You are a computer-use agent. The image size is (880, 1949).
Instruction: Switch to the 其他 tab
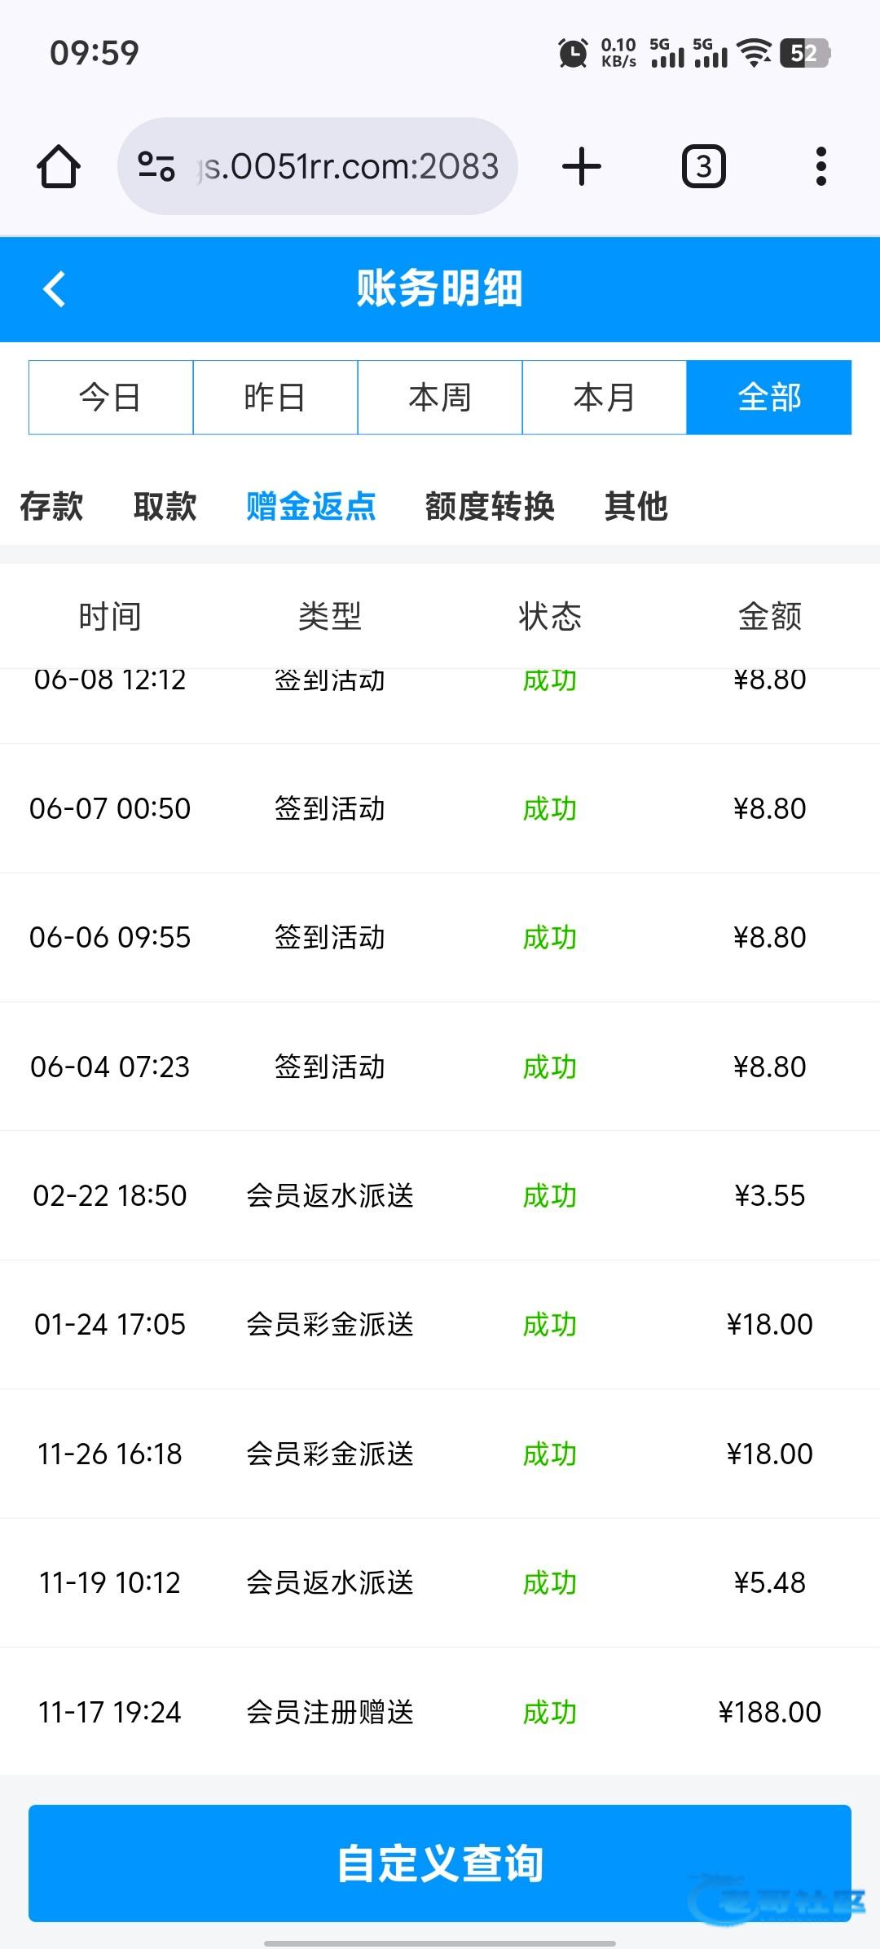(636, 506)
